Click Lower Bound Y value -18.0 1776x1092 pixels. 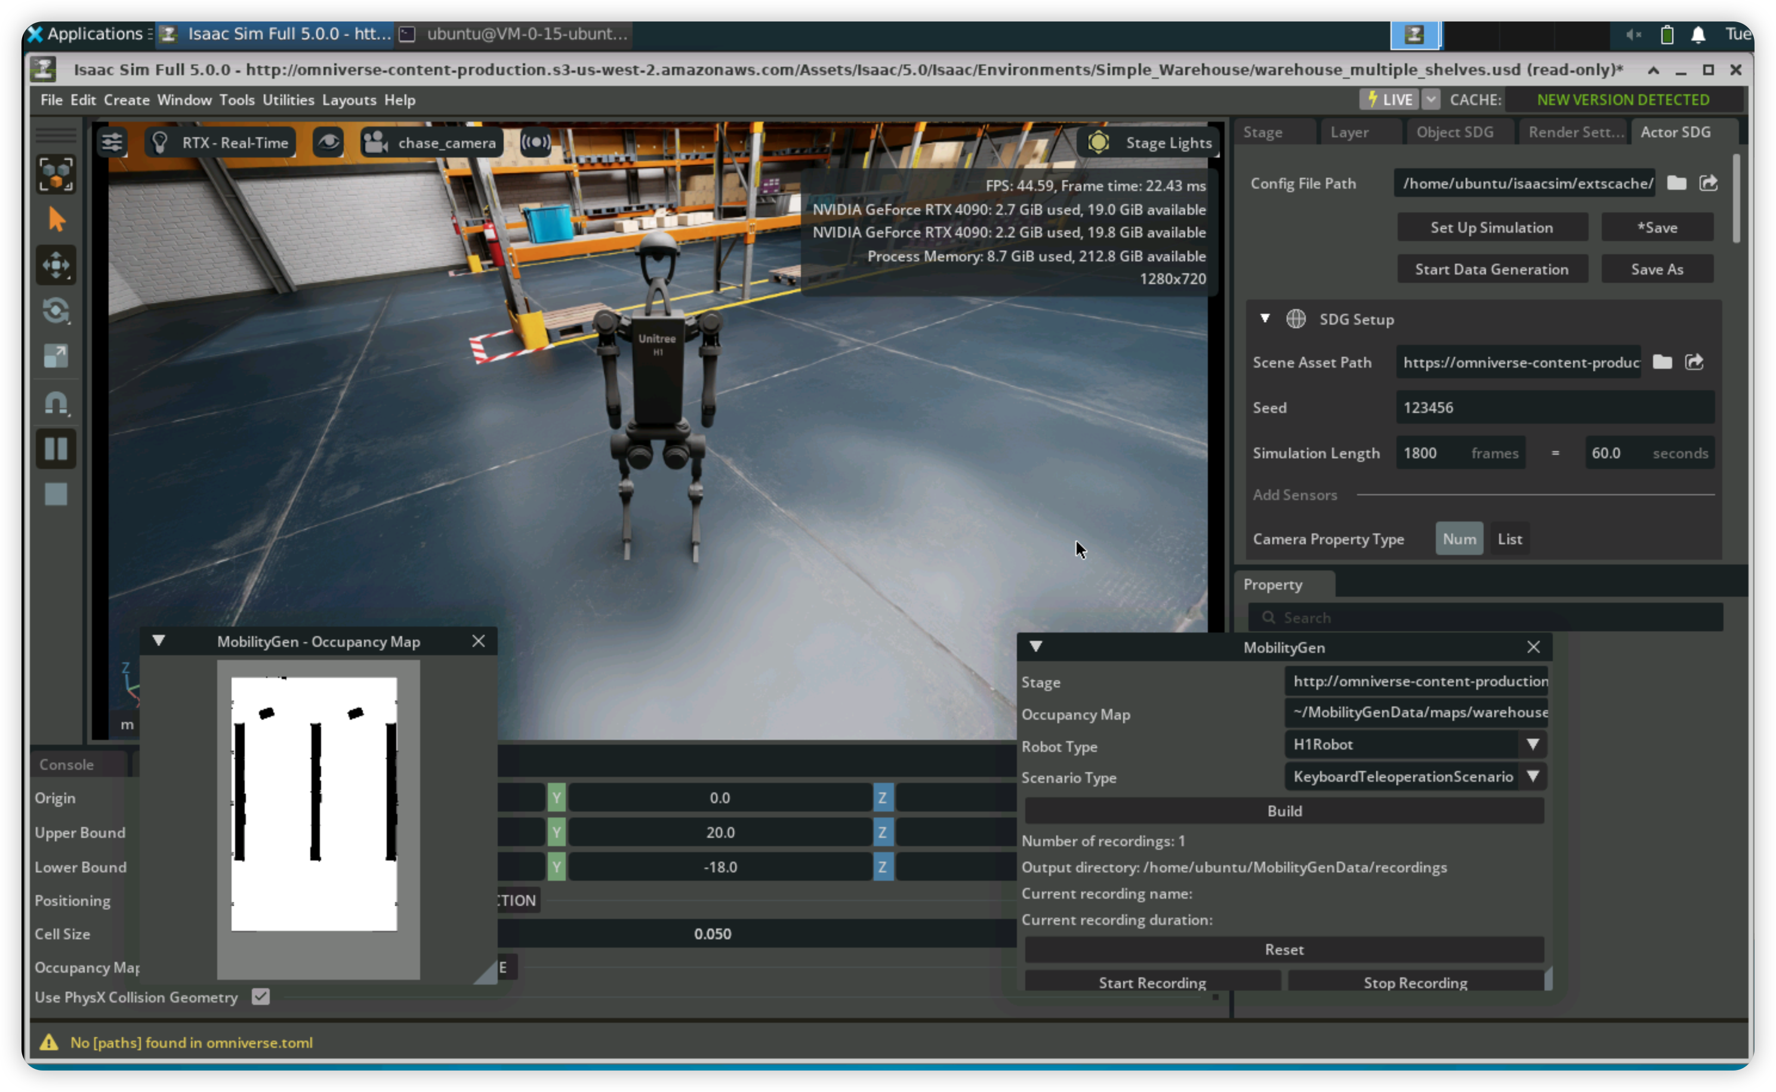pyautogui.click(x=720, y=868)
